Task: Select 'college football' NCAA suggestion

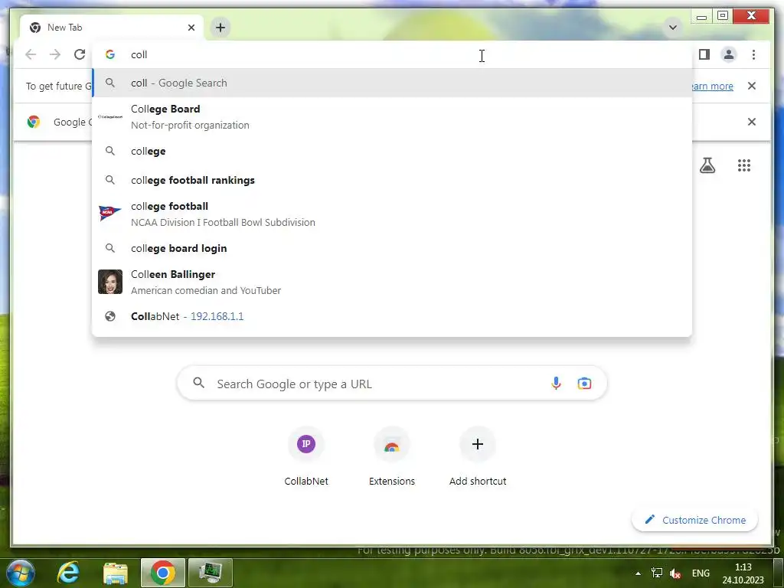Action: 393,214
